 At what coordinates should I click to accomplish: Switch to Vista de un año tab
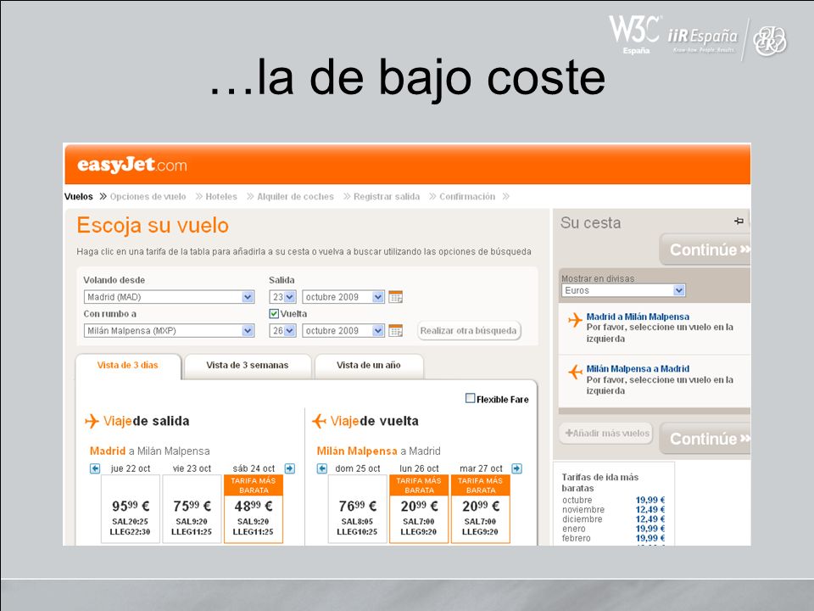point(369,366)
